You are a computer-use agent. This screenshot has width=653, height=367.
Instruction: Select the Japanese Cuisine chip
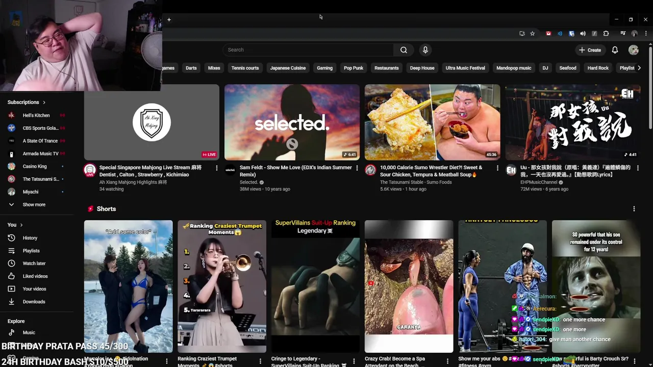pyautogui.click(x=288, y=68)
